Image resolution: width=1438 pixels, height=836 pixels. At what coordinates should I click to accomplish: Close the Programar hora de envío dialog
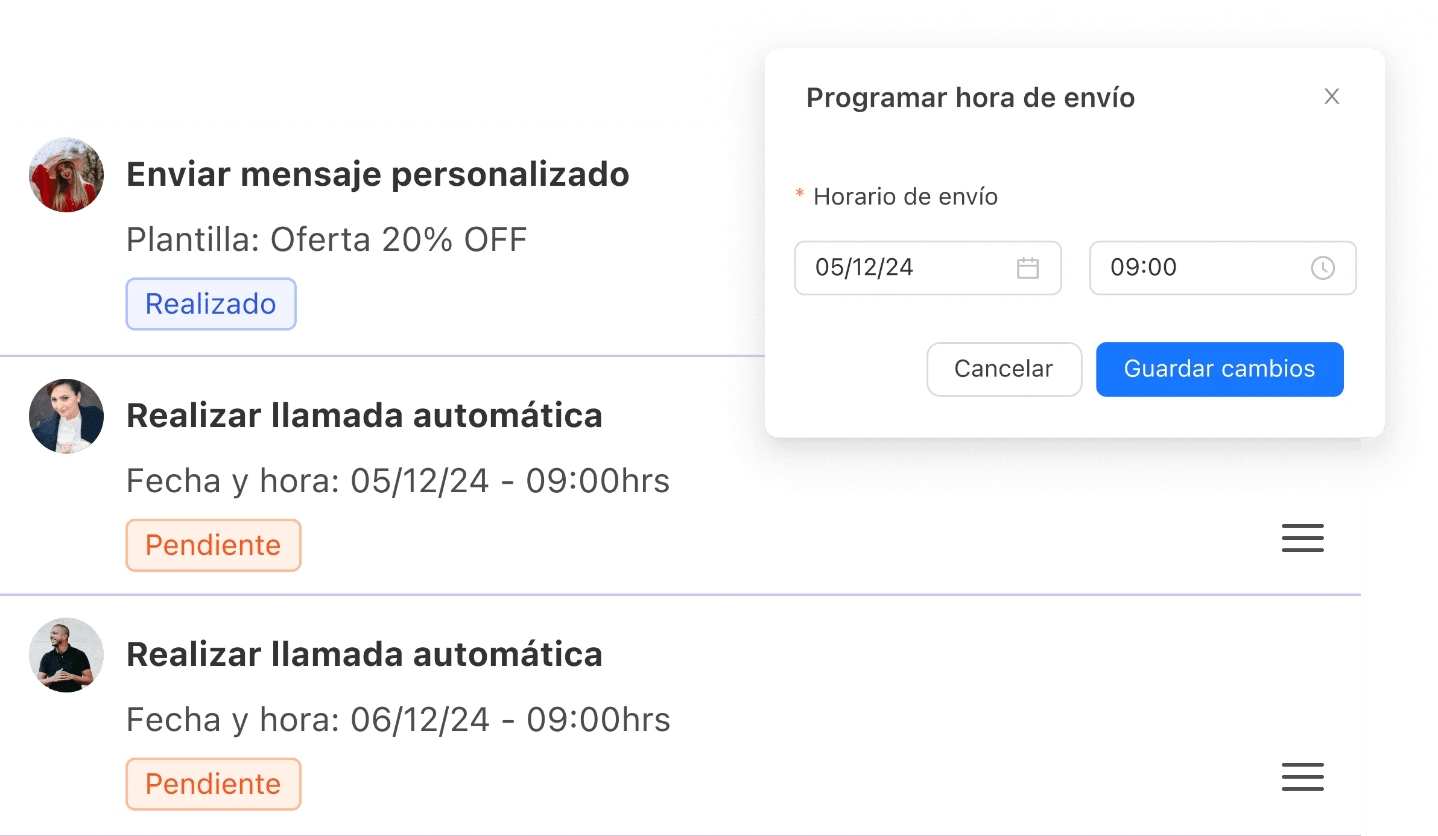pos(1331,97)
